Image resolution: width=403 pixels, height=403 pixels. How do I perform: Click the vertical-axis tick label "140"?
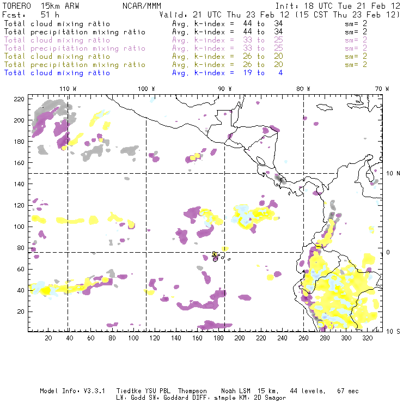click(x=19, y=184)
